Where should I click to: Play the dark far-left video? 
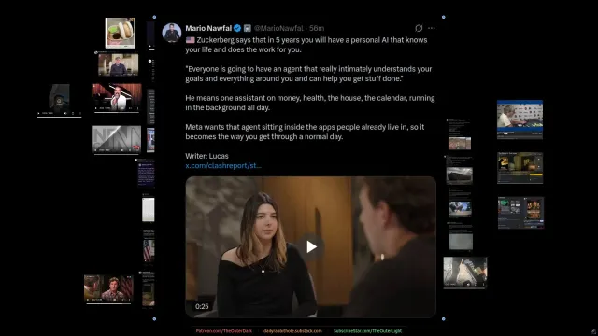point(38,113)
